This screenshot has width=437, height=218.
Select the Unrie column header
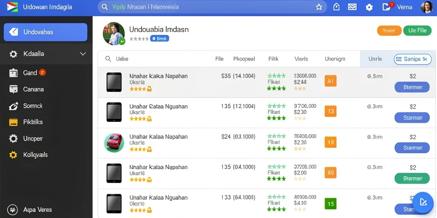click(375, 59)
